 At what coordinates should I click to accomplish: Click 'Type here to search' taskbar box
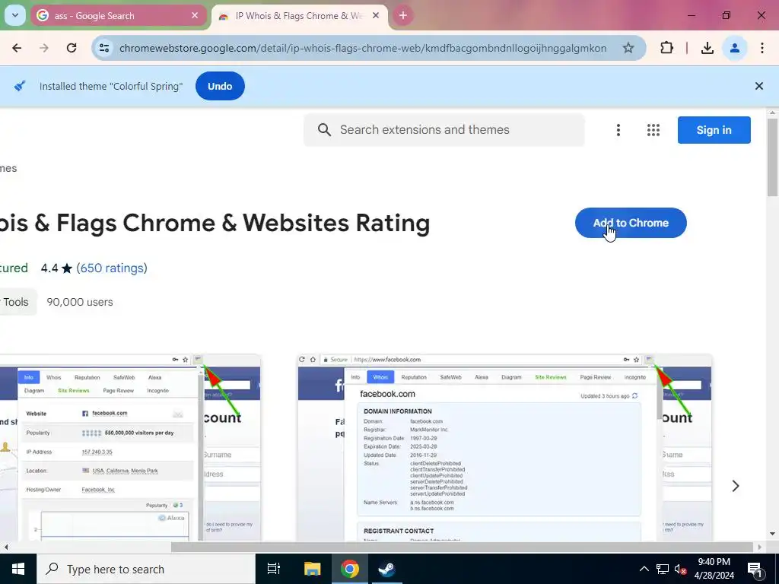tap(146, 569)
